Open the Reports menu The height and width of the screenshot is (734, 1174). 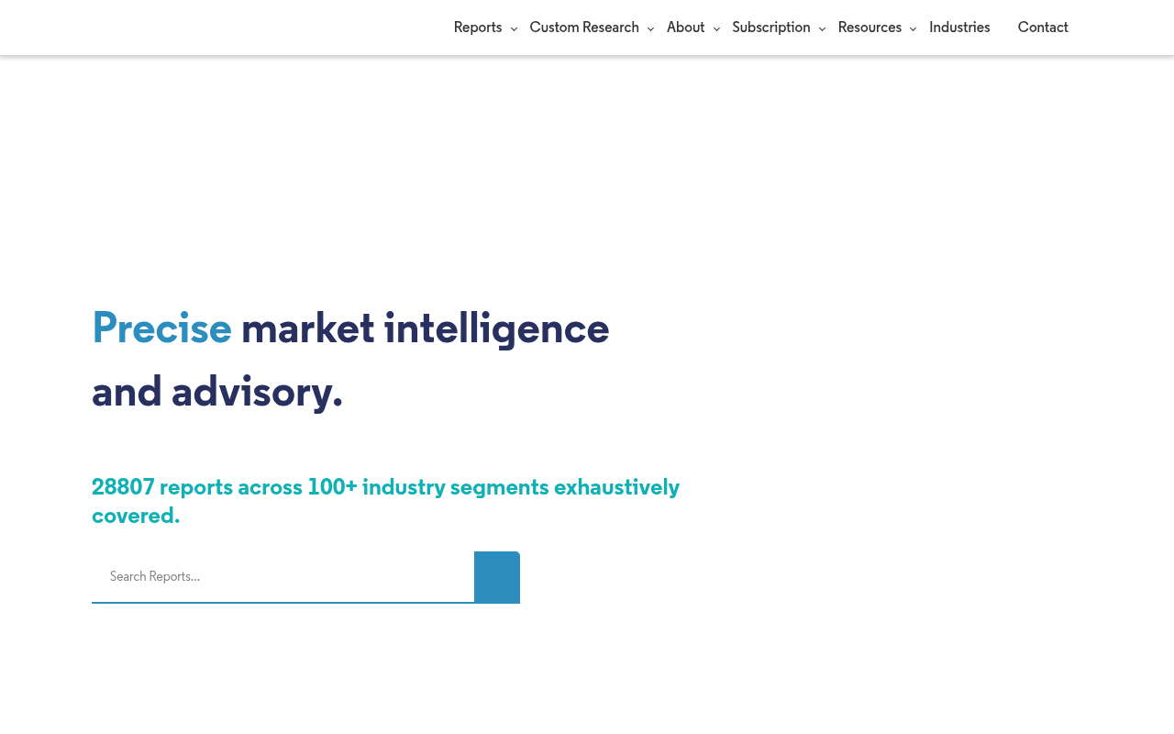pyautogui.click(x=478, y=28)
